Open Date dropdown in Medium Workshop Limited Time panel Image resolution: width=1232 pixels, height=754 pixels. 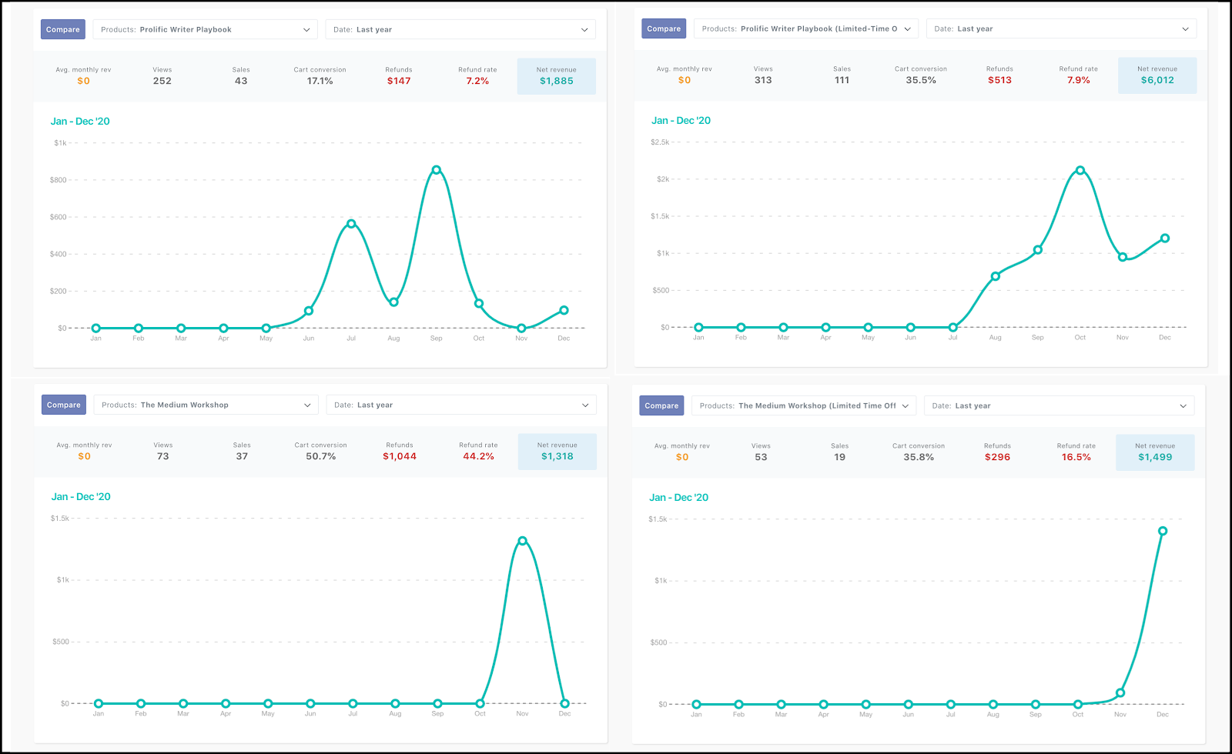[1060, 405]
